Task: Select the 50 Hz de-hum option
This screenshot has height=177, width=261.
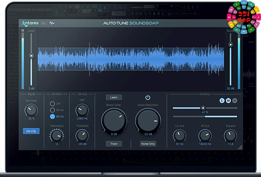Action: [x=52, y=110]
